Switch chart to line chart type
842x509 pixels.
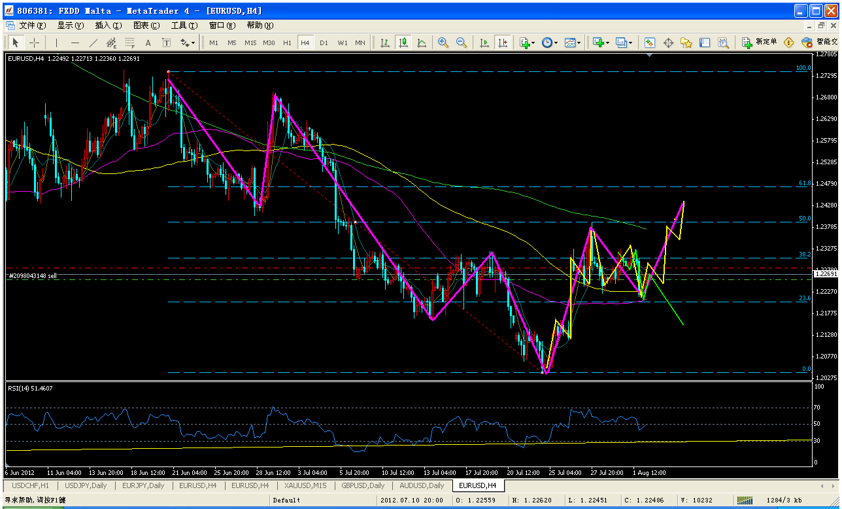422,43
